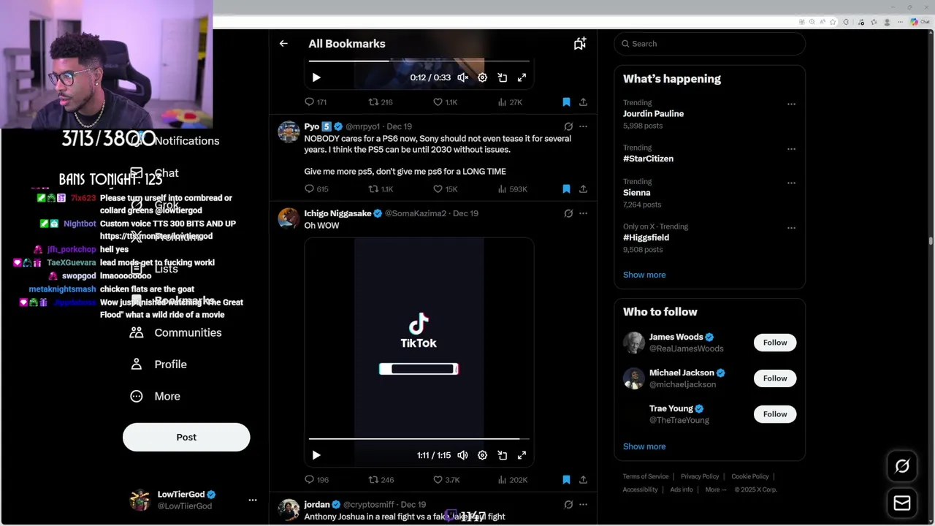Open picture-in-picture on TikTok video

[x=503, y=455]
